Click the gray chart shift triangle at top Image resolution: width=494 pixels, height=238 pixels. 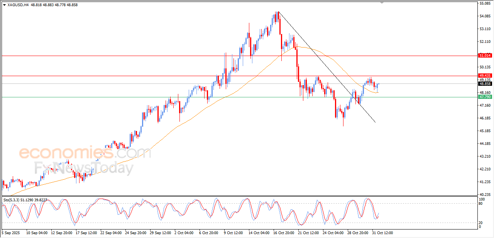point(382,3)
